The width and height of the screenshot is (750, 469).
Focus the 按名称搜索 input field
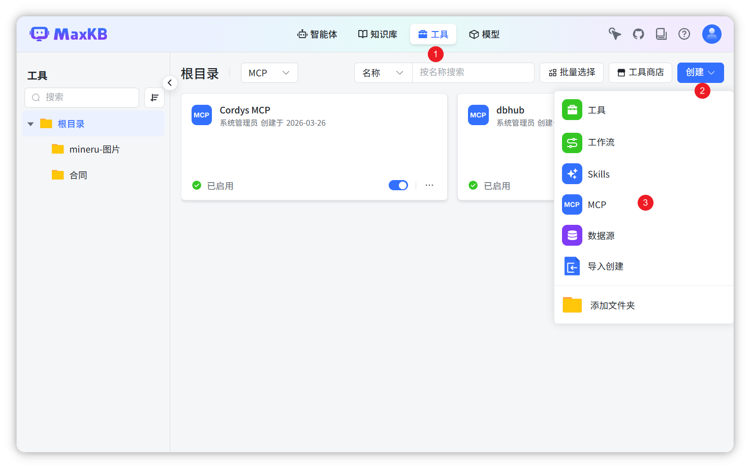pyautogui.click(x=473, y=72)
